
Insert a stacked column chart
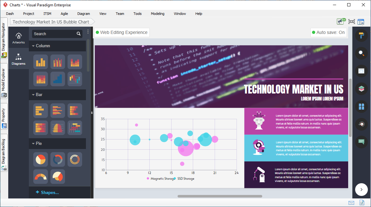tap(75, 62)
